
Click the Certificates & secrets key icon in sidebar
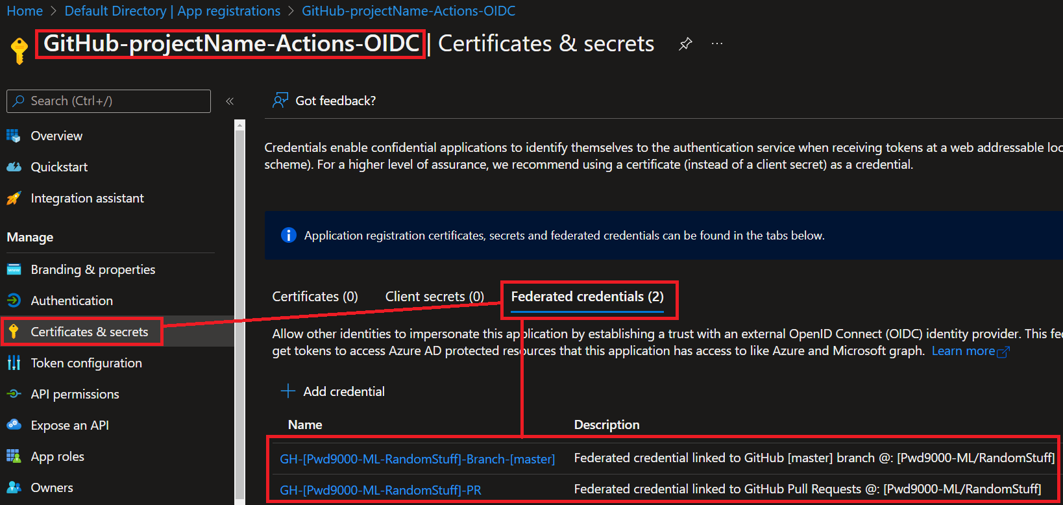[14, 332]
